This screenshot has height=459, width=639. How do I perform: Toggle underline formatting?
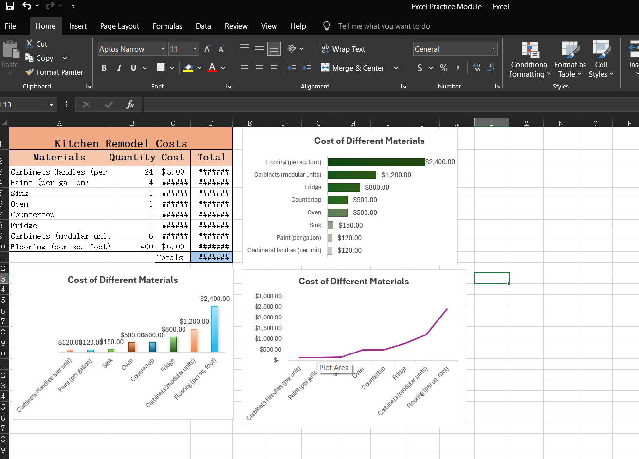133,68
